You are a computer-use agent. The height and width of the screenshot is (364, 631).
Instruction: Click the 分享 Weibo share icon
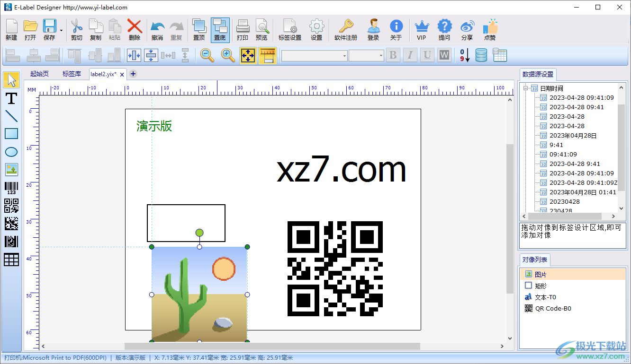pos(467,30)
